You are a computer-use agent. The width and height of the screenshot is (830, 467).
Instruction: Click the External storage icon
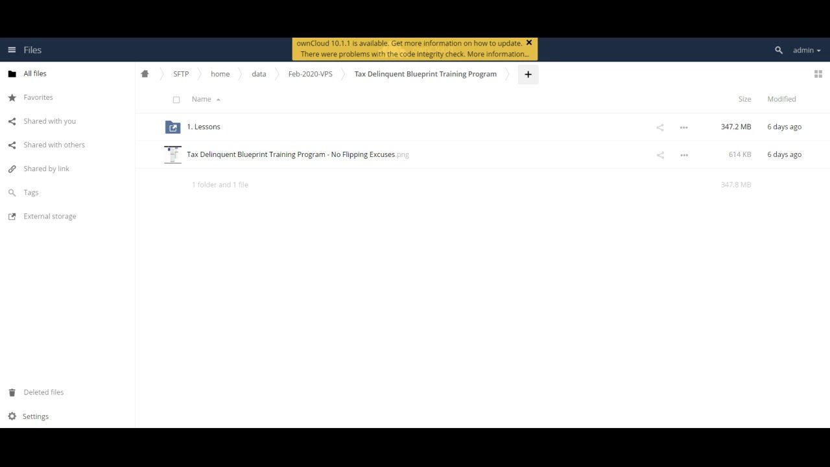click(x=12, y=217)
